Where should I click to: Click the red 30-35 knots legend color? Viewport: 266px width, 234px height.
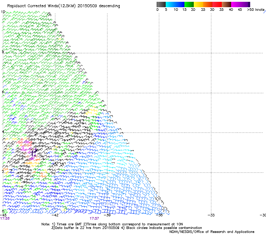pyautogui.click(x=217, y=4)
